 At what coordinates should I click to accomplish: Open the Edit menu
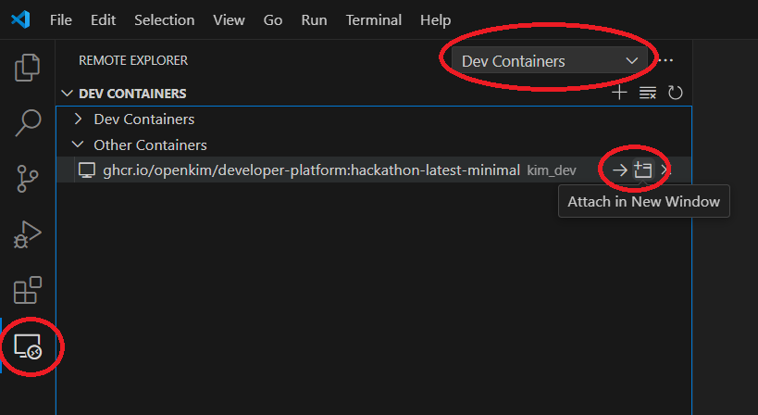coord(103,19)
